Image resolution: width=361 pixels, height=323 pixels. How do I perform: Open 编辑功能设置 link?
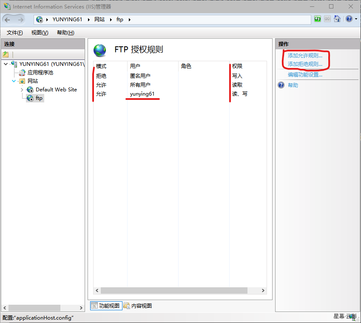305,75
